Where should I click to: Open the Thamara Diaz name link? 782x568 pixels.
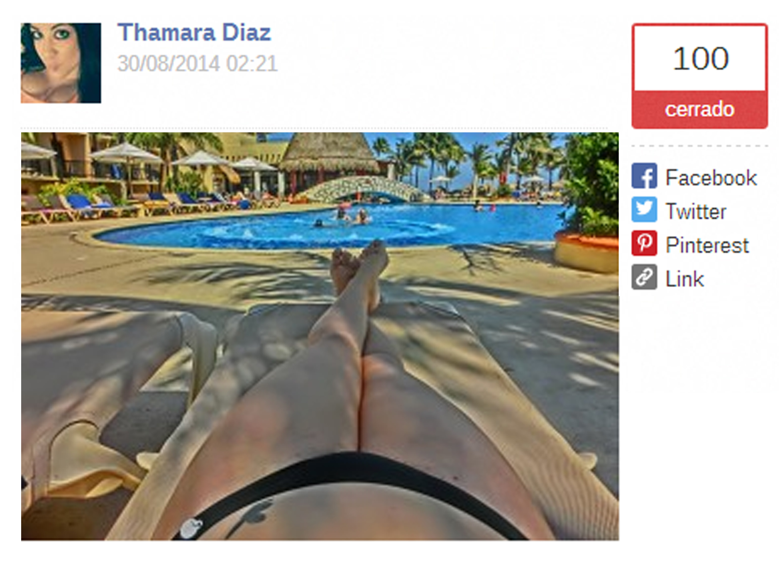coord(194,32)
